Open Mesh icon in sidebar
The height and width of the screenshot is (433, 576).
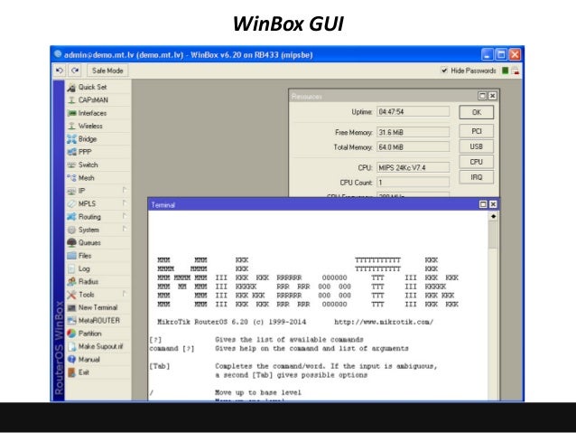point(71,178)
